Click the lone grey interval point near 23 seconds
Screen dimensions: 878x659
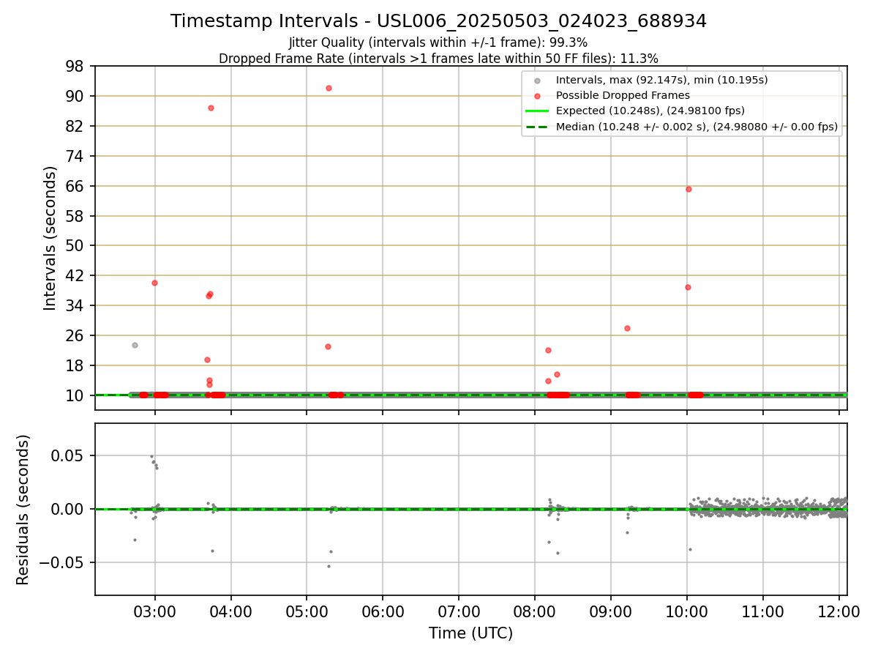point(135,345)
